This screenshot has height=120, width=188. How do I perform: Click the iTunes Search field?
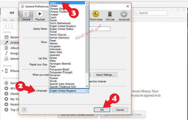(x=150, y=13)
